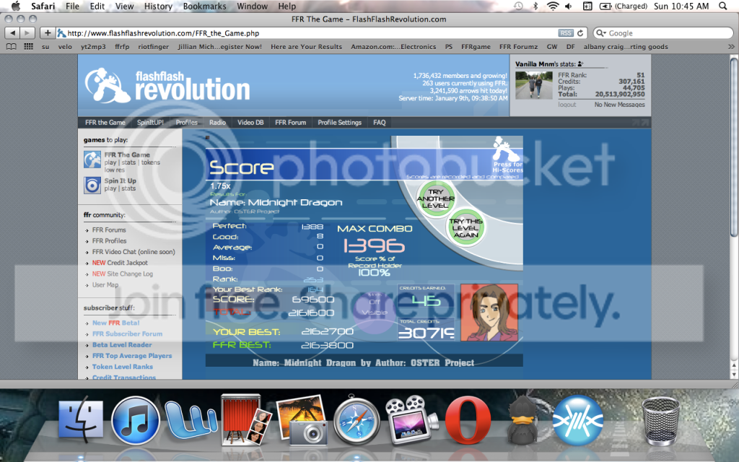Open the Time Machine status menu
This screenshot has width=739, height=462.
pos(519,6)
